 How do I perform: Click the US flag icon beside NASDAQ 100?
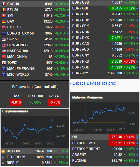pos(4,51)
